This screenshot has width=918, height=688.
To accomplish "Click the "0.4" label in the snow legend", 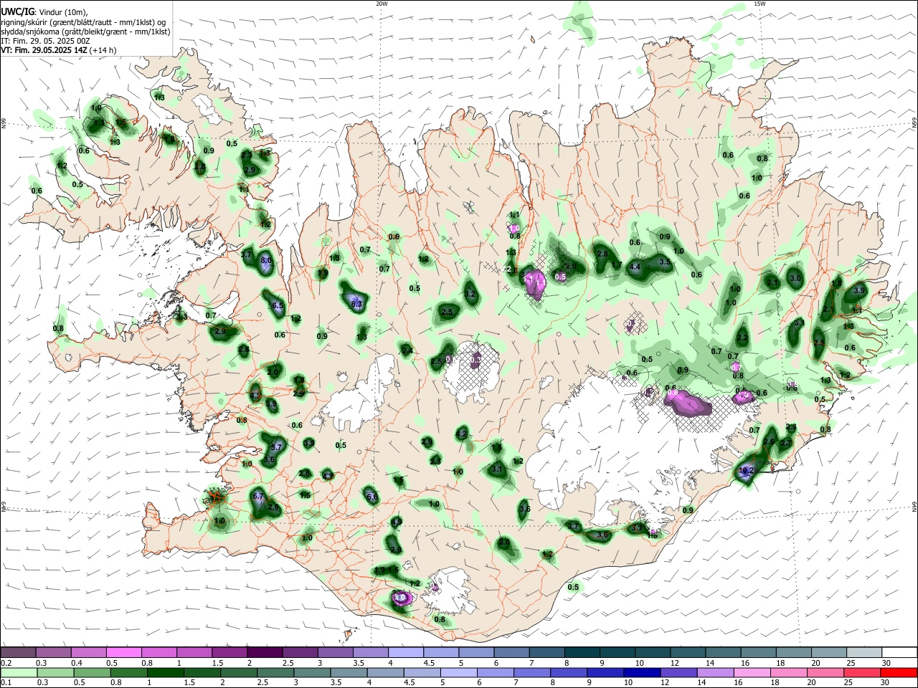I will point(77,663).
